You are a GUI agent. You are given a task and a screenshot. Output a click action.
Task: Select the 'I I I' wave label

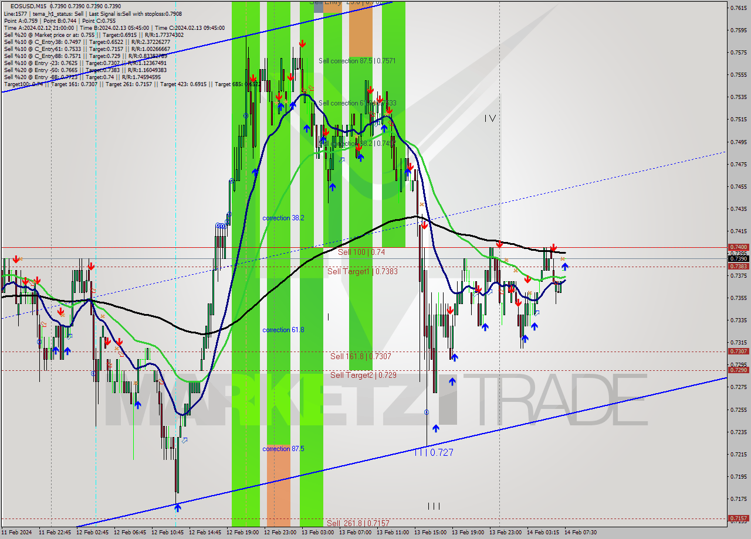coord(434,506)
